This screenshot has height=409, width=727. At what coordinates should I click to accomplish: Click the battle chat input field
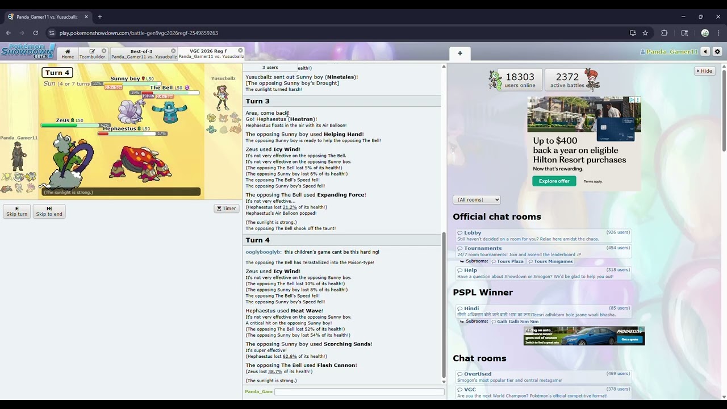359,391
